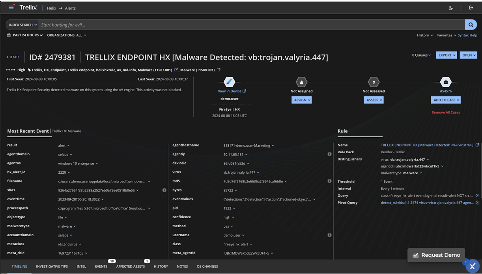
Task: Copy the rule Query using copy icon
Action: click(477, 196)
